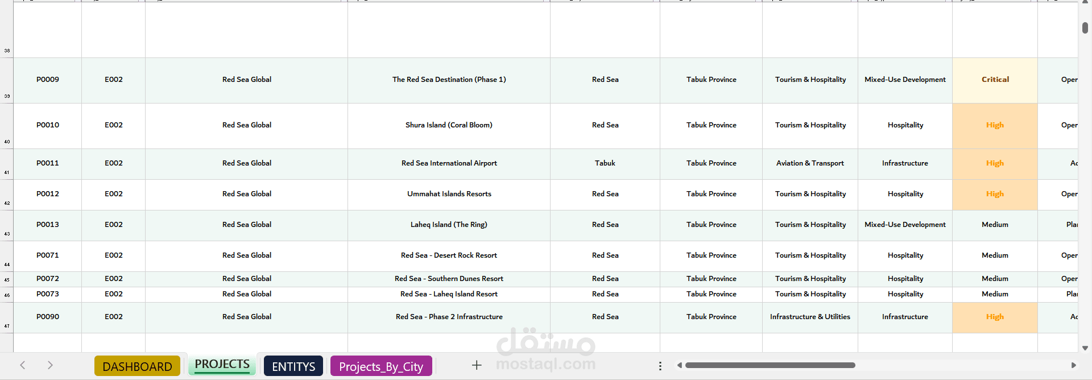Select cell P0012
This screenshot has height=380, width=1092.
[x=48, y=195]
